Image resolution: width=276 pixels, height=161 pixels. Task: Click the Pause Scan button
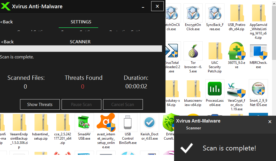click(x=81, y=104)
